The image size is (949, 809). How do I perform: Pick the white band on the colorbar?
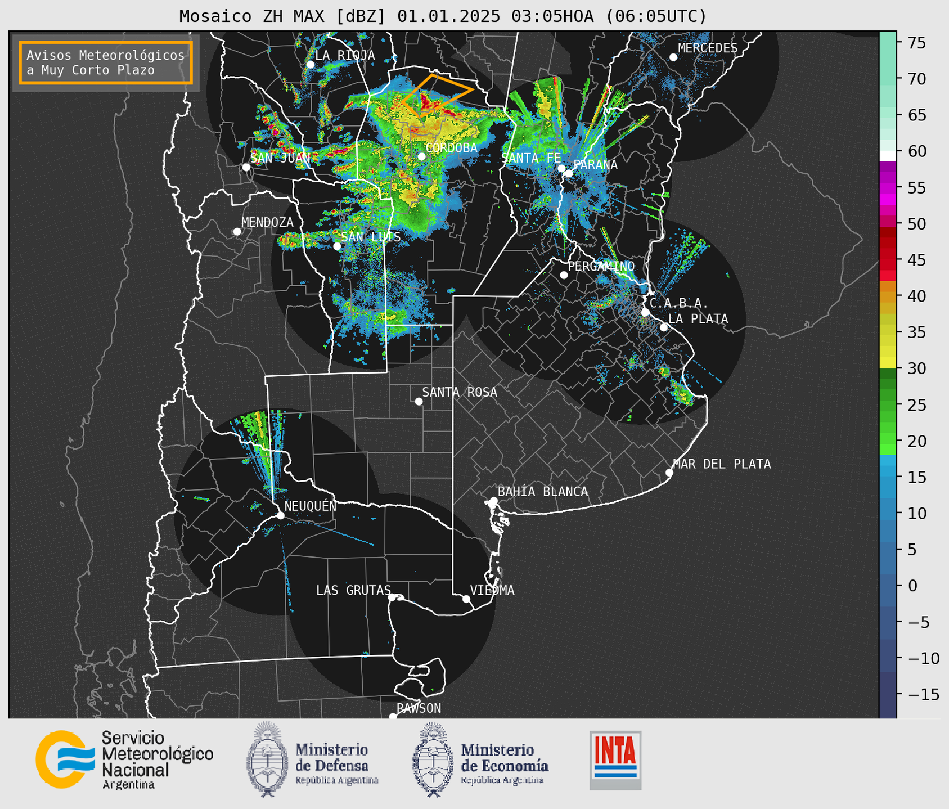(888, 156)
